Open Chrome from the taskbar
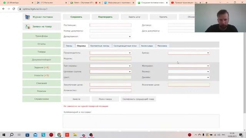Viewport: 246px width, 138px height. (59, 135)
